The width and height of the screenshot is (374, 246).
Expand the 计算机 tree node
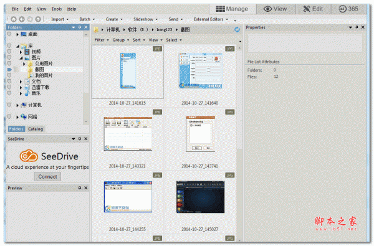tap(17, 105)
